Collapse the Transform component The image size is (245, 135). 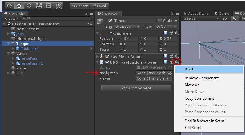pos(97,34)
